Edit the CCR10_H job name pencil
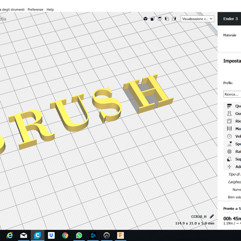 212,216
